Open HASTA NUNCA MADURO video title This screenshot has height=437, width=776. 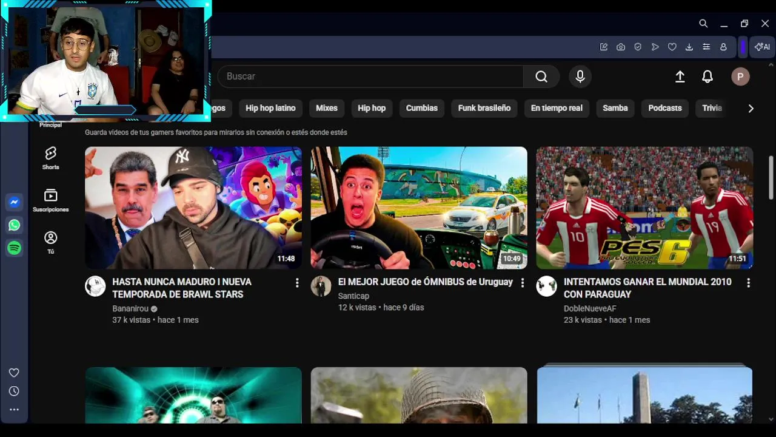pos(182,288)
